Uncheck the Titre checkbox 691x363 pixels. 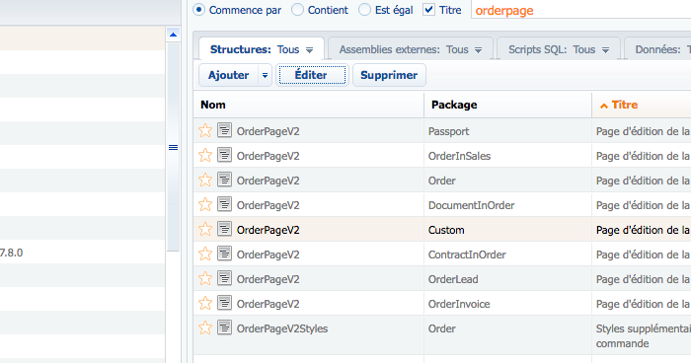[x=428, y=10]
